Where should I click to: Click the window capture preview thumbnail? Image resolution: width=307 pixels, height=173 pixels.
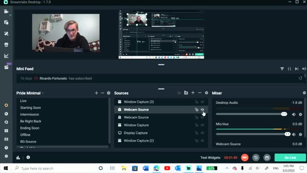click(162, 34)
